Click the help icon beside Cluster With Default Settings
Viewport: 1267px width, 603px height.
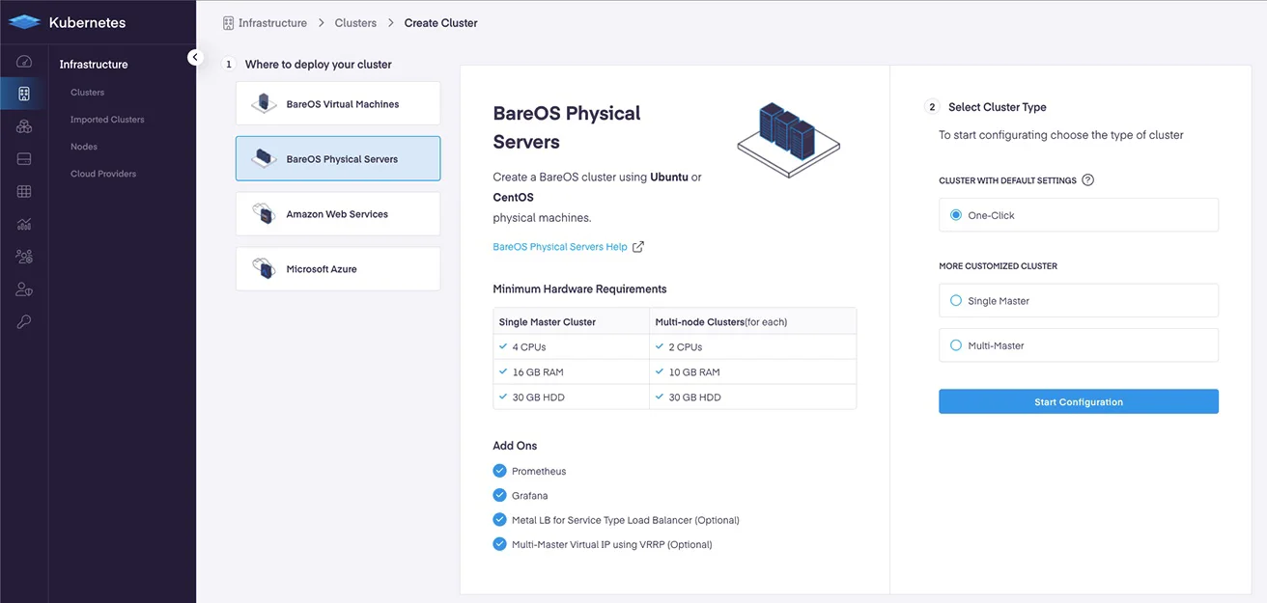1088,180
